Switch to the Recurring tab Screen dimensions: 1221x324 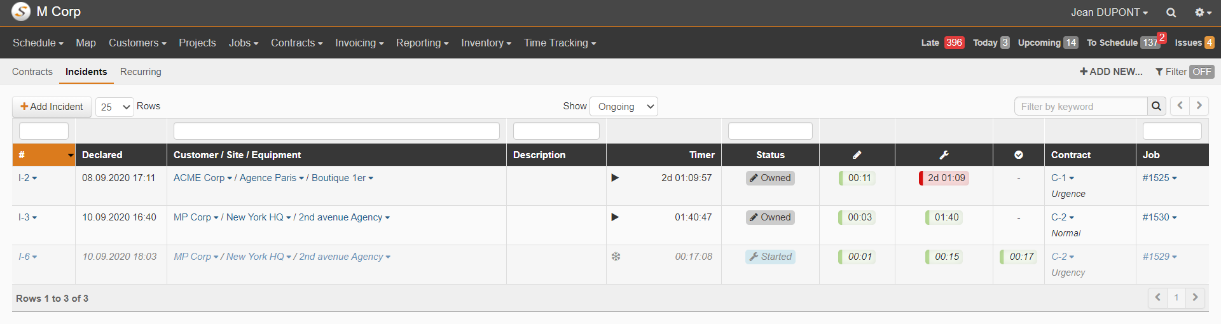pos(141,72)
